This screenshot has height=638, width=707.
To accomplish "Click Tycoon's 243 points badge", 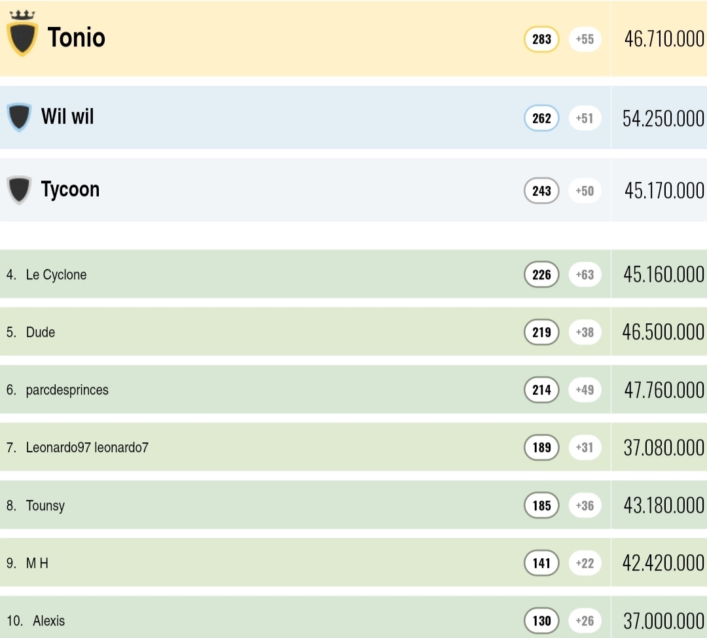I will coord(541,191).
